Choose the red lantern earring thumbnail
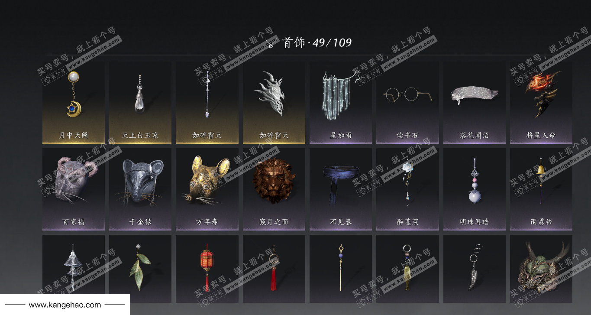591x315 pixels. point(207,269)
